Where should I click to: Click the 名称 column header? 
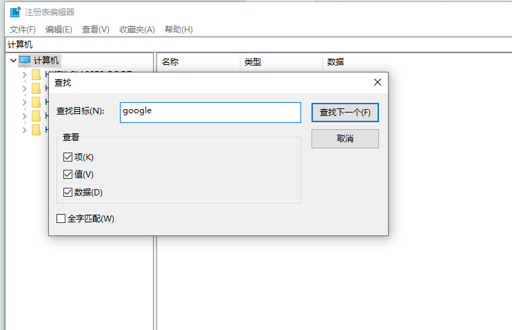(x=199, y=62)
